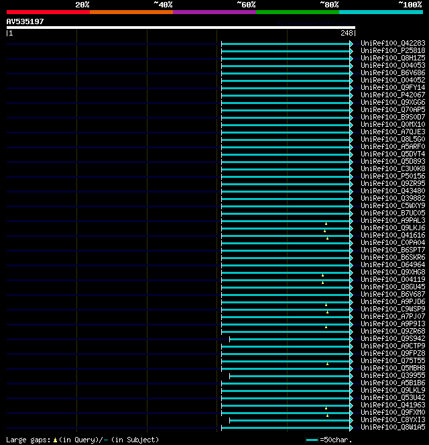Open the UniRef100_B9S0D7 entry
The image size is (429, 445).
coord(393,117)
